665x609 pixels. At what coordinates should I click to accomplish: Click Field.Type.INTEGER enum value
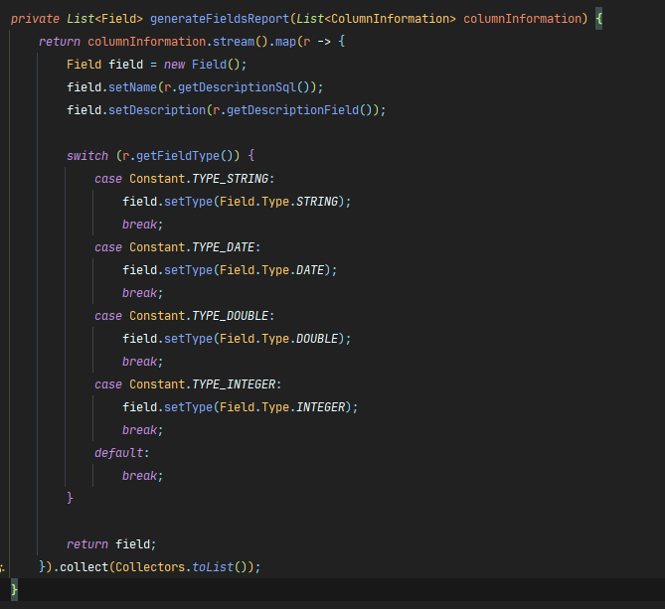pos(282,407)
